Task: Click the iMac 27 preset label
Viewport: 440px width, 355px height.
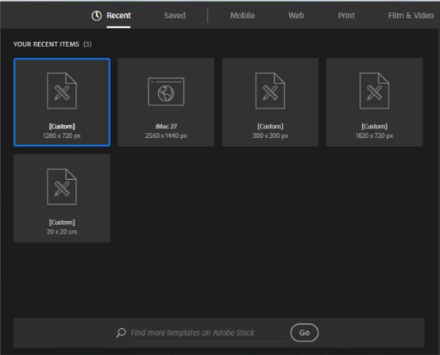Action: point(166,126)
